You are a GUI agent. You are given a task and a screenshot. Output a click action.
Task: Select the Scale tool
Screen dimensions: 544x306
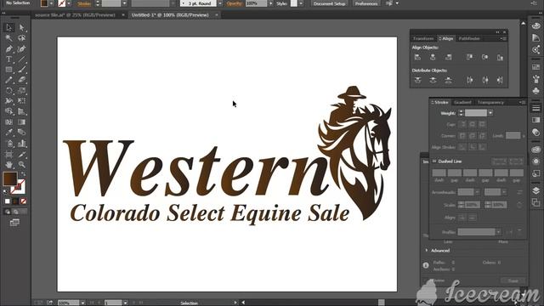click(22, 91)
